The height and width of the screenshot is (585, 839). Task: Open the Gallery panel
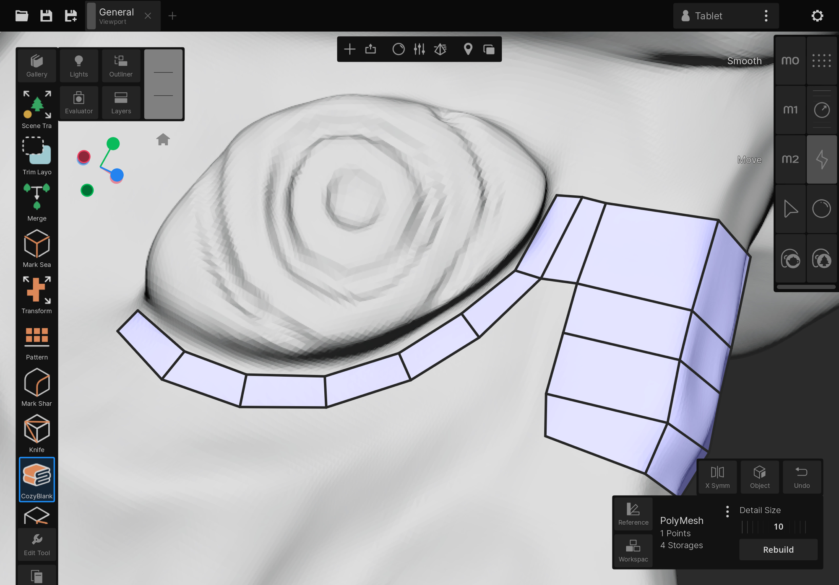37,65
